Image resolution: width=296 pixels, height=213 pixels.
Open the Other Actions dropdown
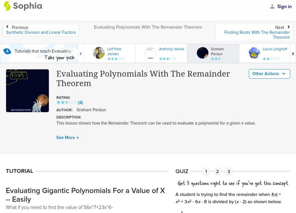point(269,74)
